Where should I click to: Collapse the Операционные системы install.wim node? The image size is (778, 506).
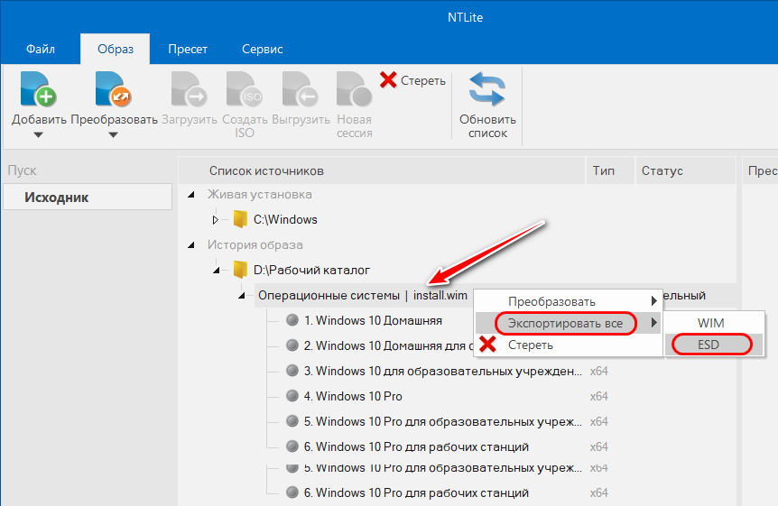242,296
